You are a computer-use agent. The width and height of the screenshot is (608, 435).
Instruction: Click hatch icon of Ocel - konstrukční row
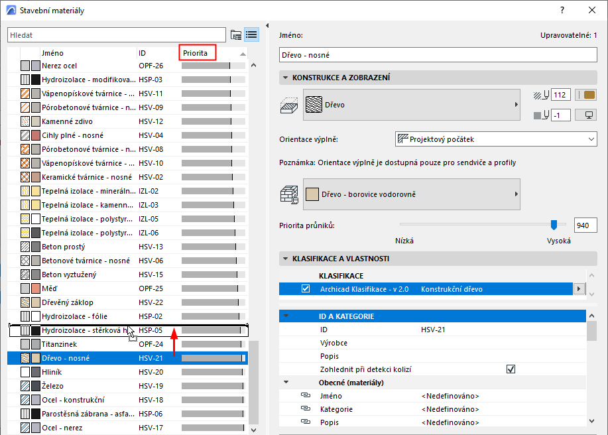25,400
